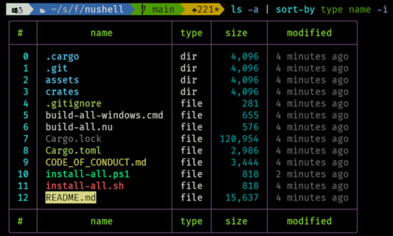Click the type argument in the command
Screen dimensions: 393x236
[332, 10]
